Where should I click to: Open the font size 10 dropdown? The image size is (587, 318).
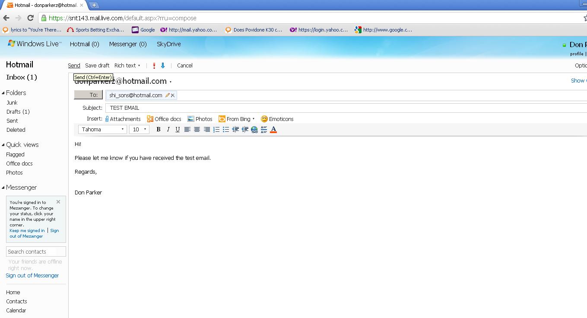pos(139,130)
